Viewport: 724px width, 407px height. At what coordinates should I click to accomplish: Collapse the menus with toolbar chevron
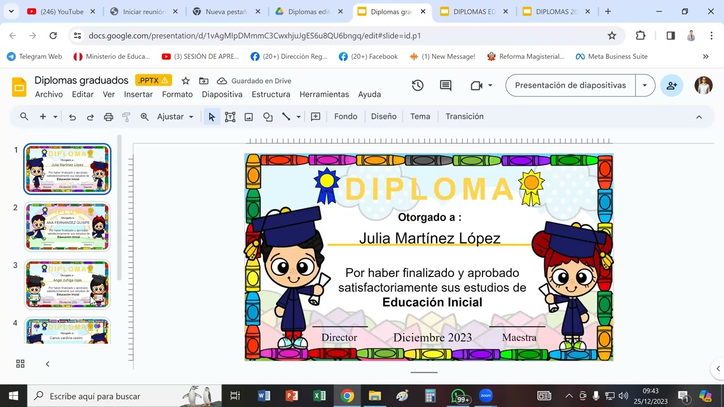coord(699,117)
